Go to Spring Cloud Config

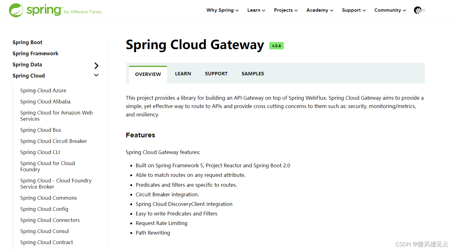pos(44,209)
